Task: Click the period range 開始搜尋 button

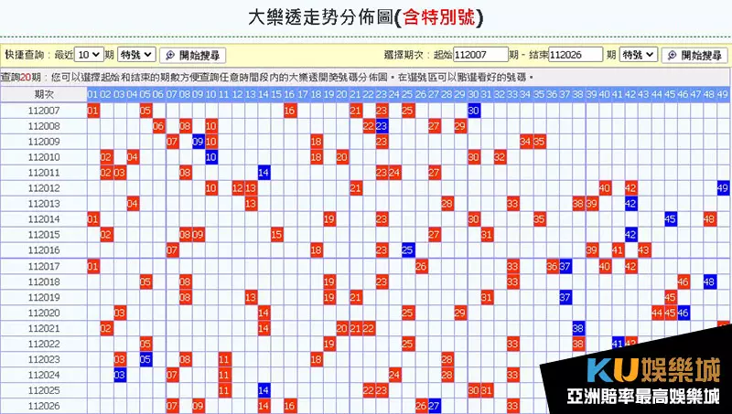Action: coord(694,55)
